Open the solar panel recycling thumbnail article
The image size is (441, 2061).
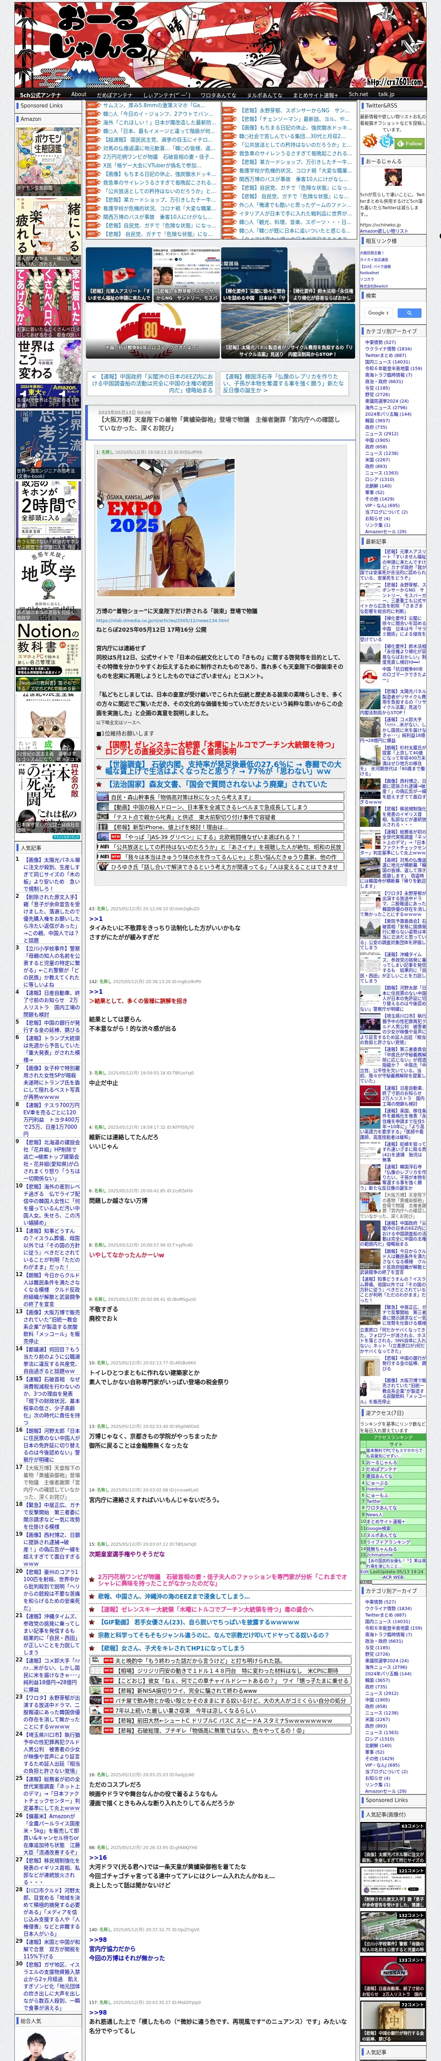click(288, 330)
